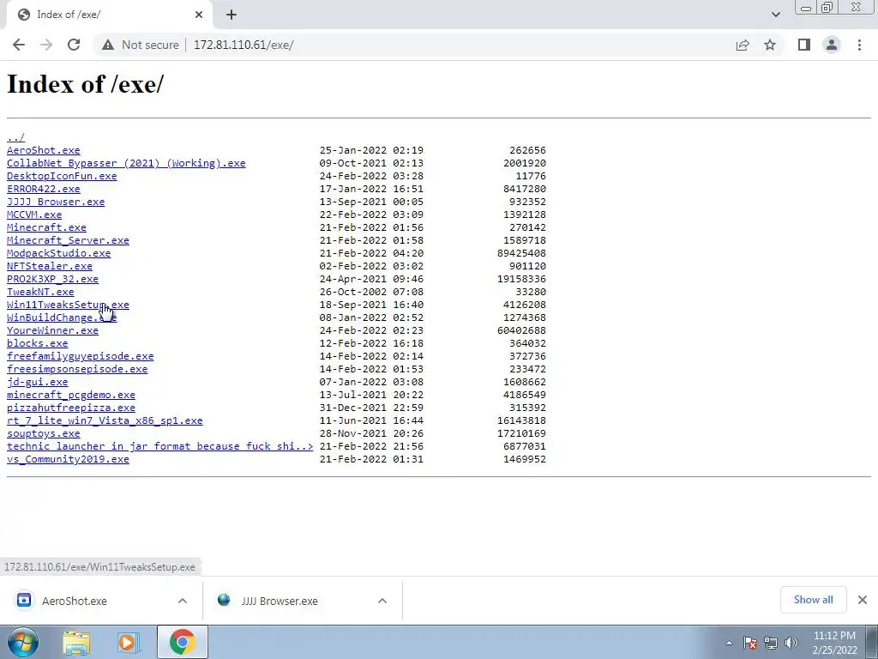The height and width of the screenshot is (659, 878).
Task: Open the volume speaker tray icon
Action: (791, 643)
